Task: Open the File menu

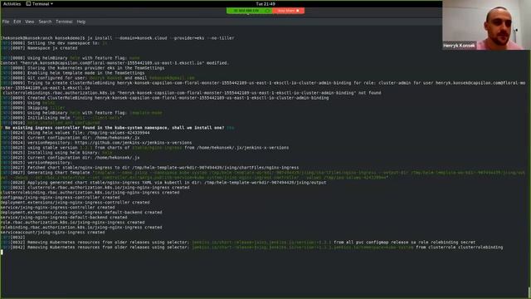Action: [6, 22]
